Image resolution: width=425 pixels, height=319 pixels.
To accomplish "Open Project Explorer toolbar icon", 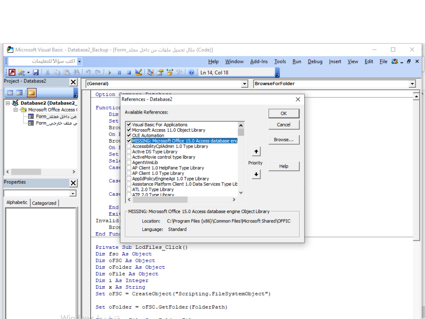I will click(151, 72).
